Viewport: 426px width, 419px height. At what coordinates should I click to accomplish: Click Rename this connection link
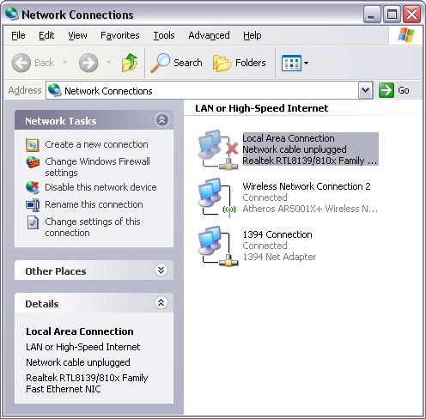click(x=94, y=204)
